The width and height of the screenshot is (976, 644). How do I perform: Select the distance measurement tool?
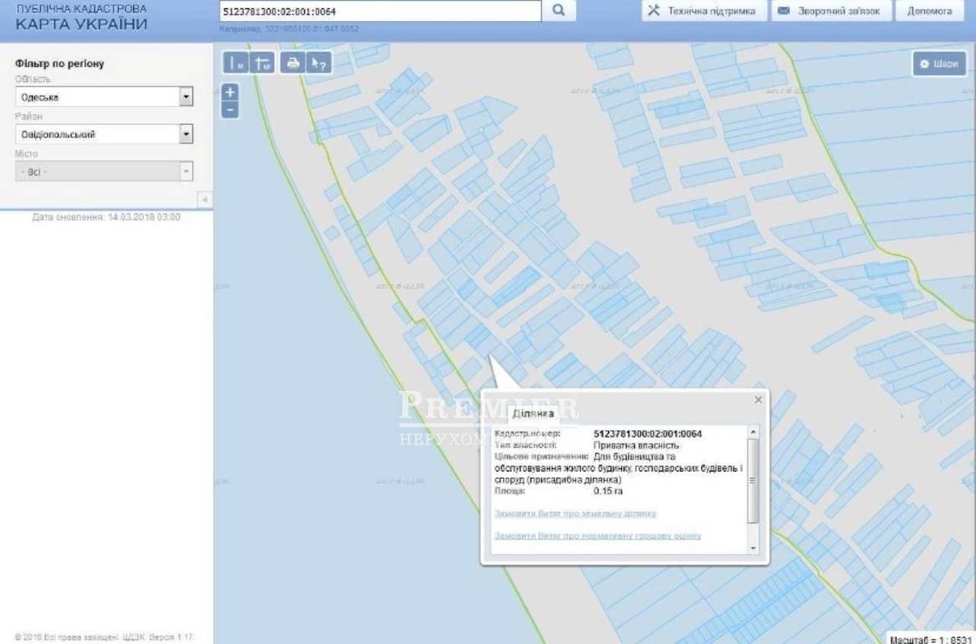click(237, 63)
